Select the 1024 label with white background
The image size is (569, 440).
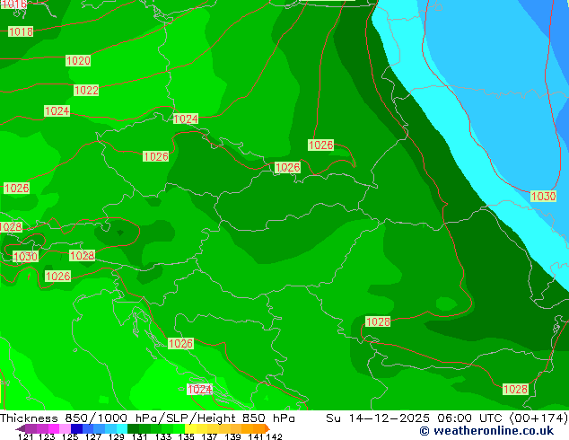(199, 390)
